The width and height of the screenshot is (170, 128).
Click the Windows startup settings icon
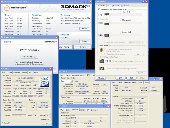tap(101, 50)
